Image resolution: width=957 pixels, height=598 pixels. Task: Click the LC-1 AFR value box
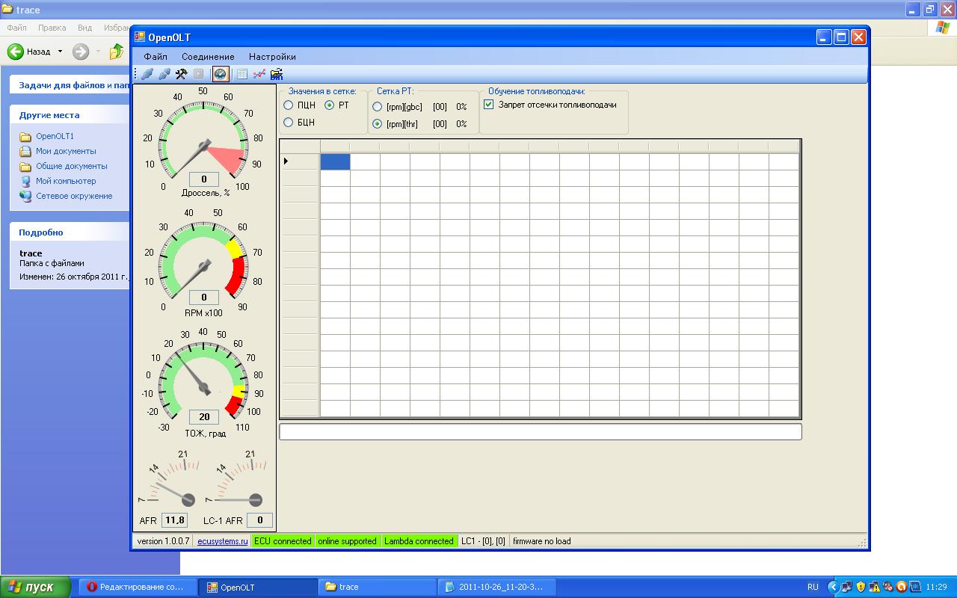[259, 520]
